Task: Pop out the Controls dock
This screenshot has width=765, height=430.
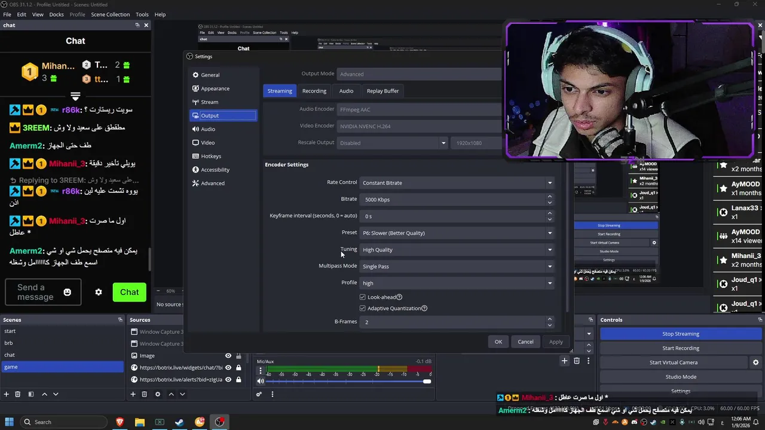Action: [760, 320]
